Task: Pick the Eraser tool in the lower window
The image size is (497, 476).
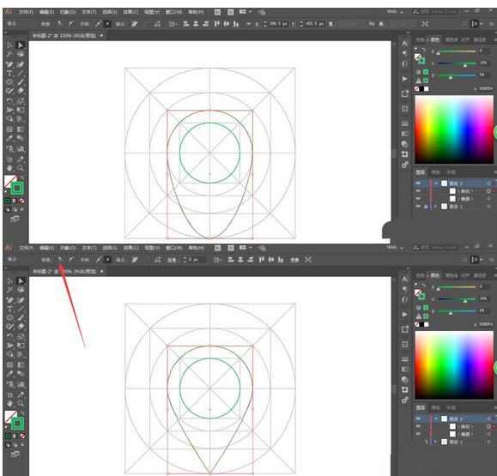Action: click(x=21, y=326)
